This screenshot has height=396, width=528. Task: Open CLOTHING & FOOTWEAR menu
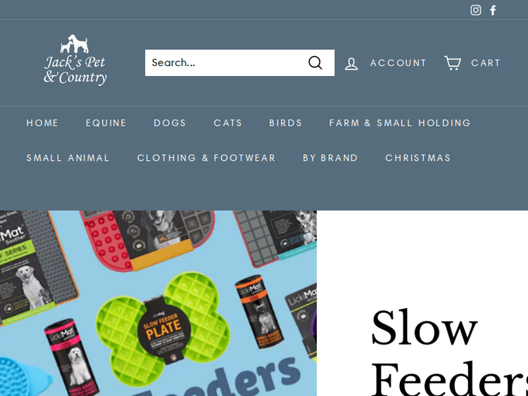[206, 158]
